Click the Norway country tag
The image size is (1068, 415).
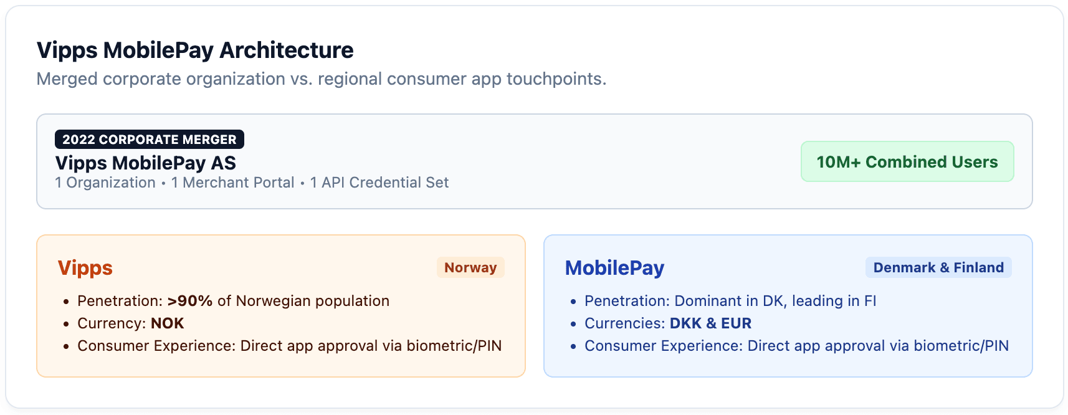[x=470, y=268]
